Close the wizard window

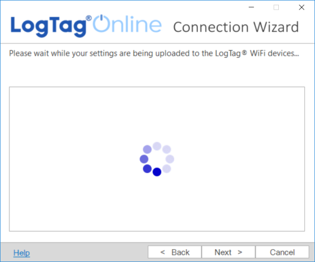pyautogui.click(x=302, y=8)
